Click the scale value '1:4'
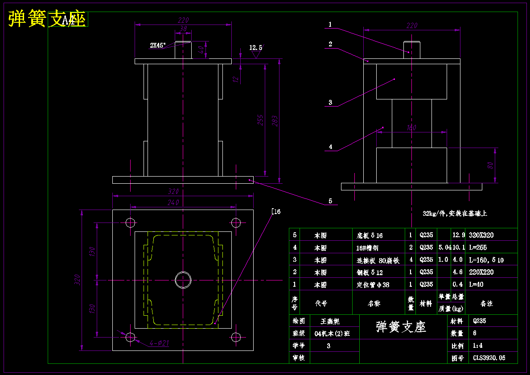The image size is (530, 375). coord(477,346)
